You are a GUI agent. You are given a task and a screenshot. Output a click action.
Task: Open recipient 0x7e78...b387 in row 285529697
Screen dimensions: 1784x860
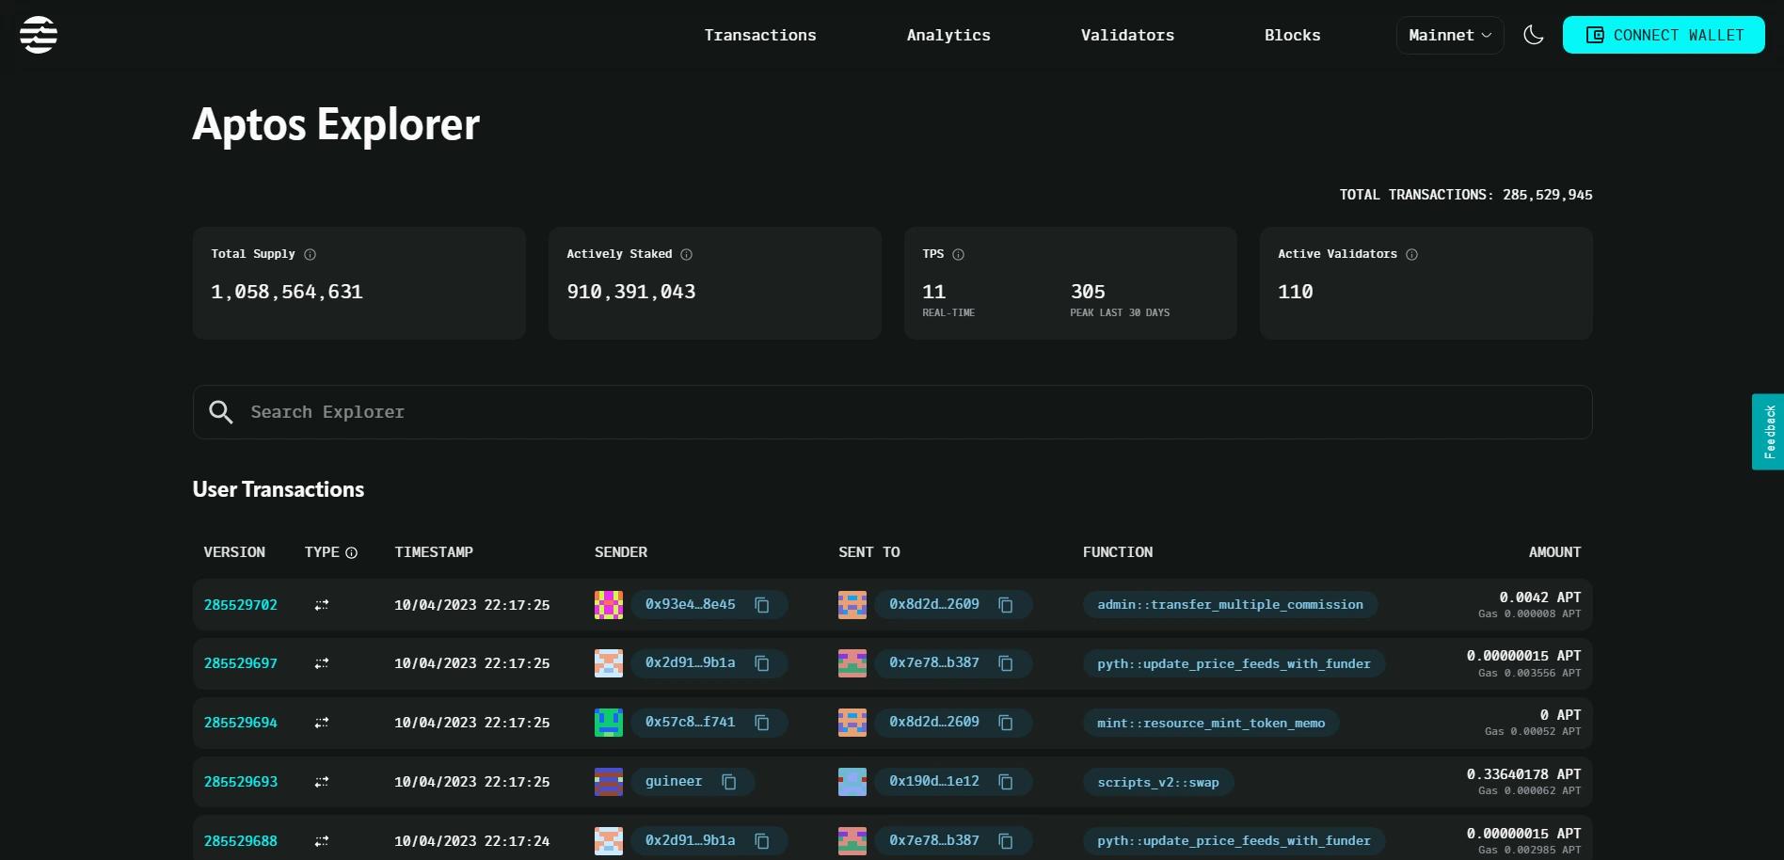934,662
